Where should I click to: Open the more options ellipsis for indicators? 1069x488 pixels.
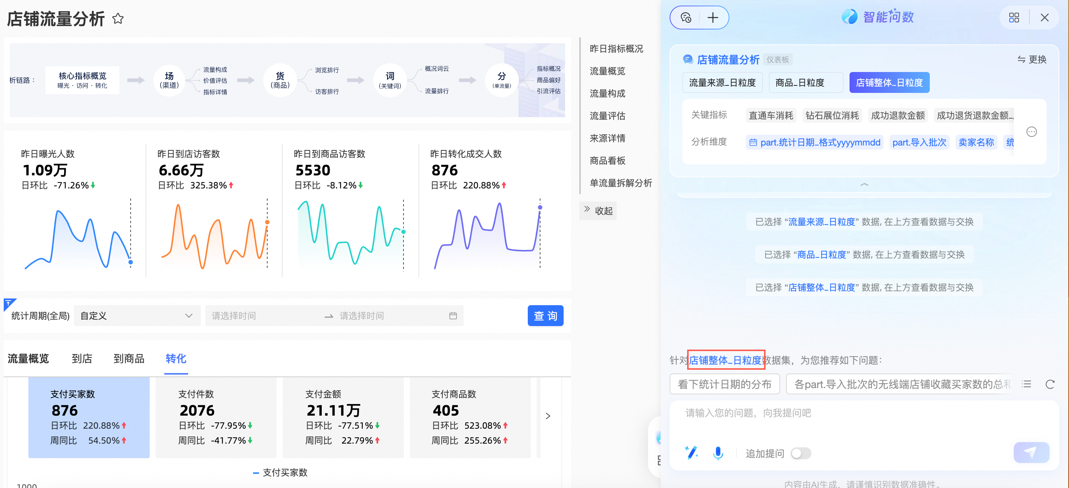click(1031, 132)
